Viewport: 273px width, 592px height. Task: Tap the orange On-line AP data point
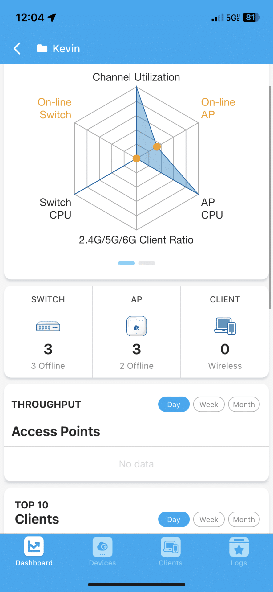click(x=157, y=147)
